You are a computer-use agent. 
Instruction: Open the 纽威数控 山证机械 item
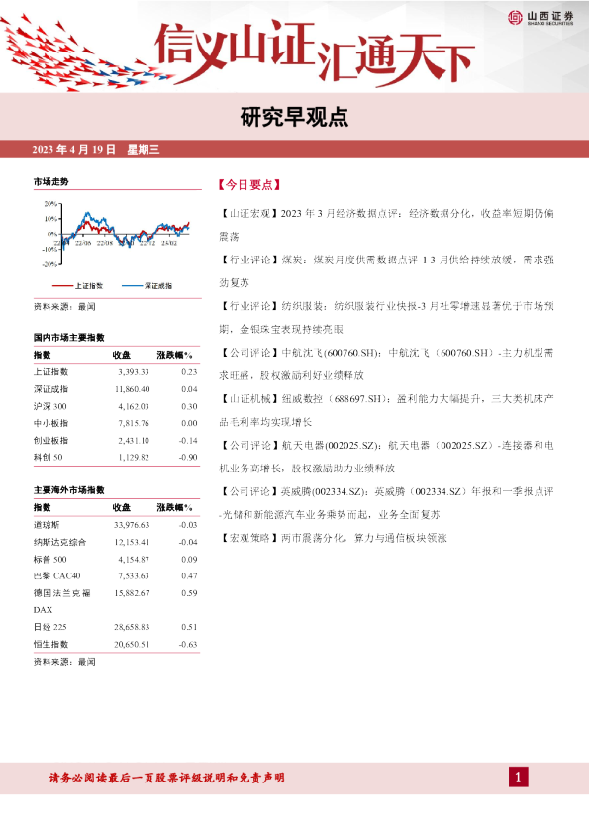point(386,410)
